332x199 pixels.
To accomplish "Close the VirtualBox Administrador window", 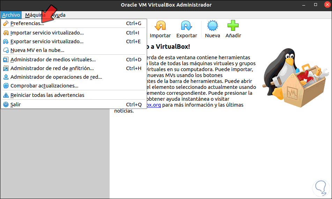I will pyautogui.click(x=327, y=5).
